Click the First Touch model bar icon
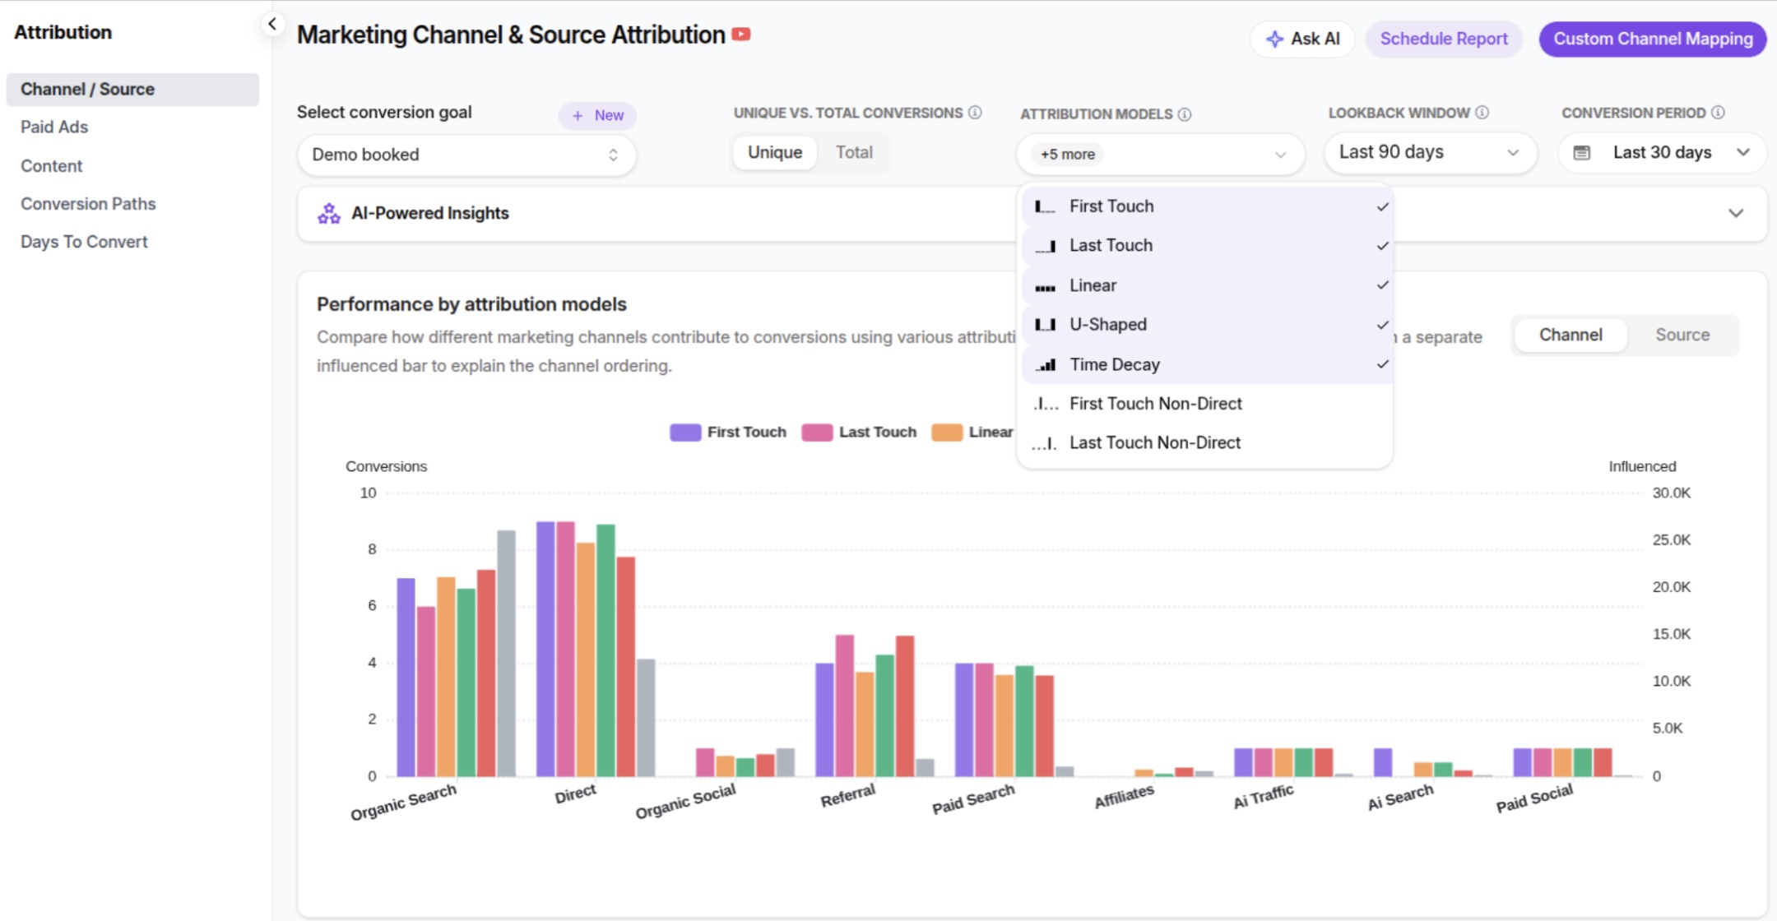This screenshot has width=1777, height=921. point(1045,207)
